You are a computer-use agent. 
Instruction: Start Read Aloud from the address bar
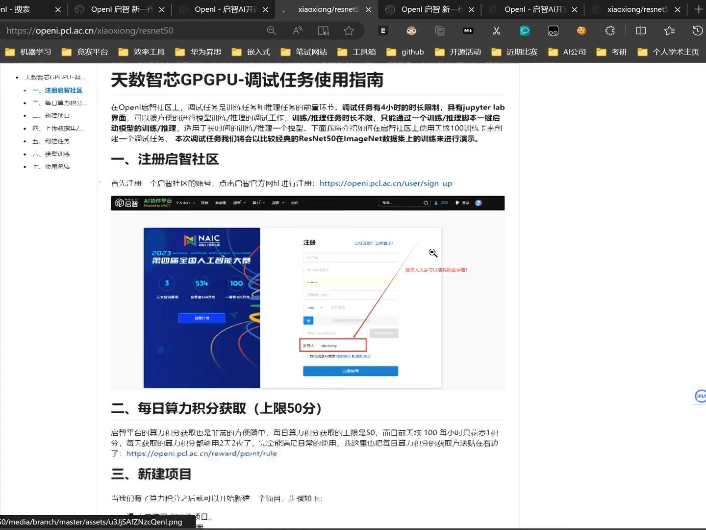[297, 30]
